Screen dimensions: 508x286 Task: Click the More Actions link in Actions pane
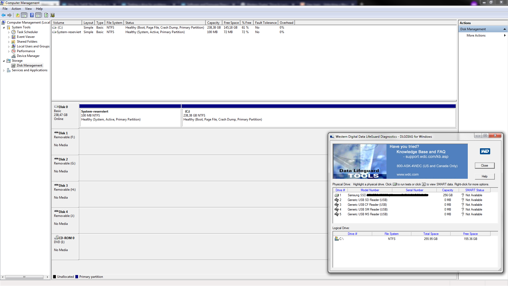476,35
